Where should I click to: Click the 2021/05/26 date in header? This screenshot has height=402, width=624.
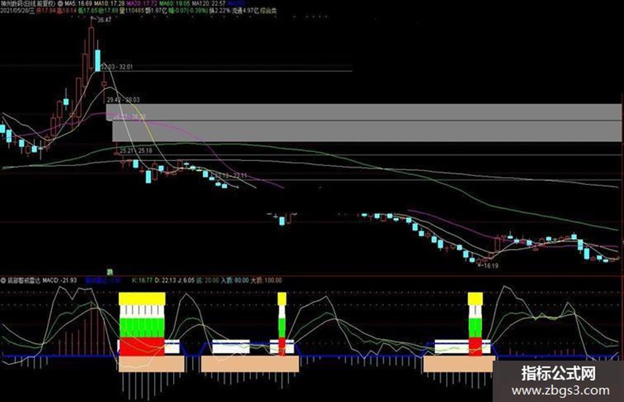click(x=15, y=11)
